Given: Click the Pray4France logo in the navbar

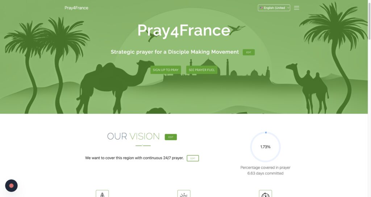Looking at the screenshot, I should pos(76,8).
